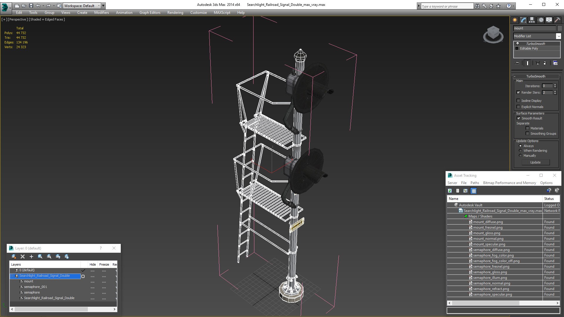Open the Utilities hammer panel

pyautogui.click(x=557, y=20)
